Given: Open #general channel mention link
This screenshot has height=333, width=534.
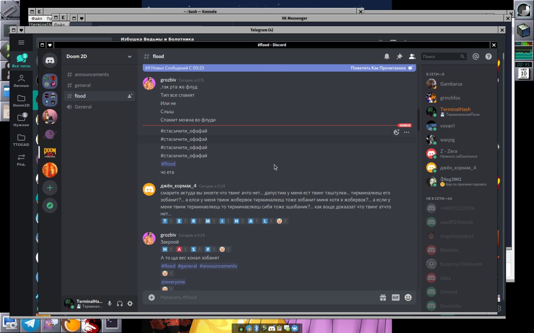Looking at the screenshot, I should 187,266.
